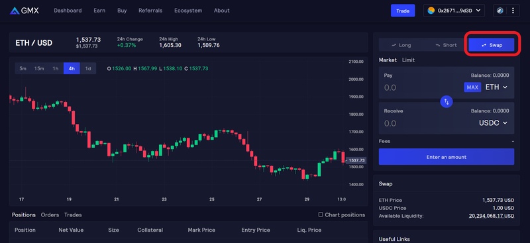530x243 pixels.
Task: Click the Collateral column header
Action: tap(150, 230)
